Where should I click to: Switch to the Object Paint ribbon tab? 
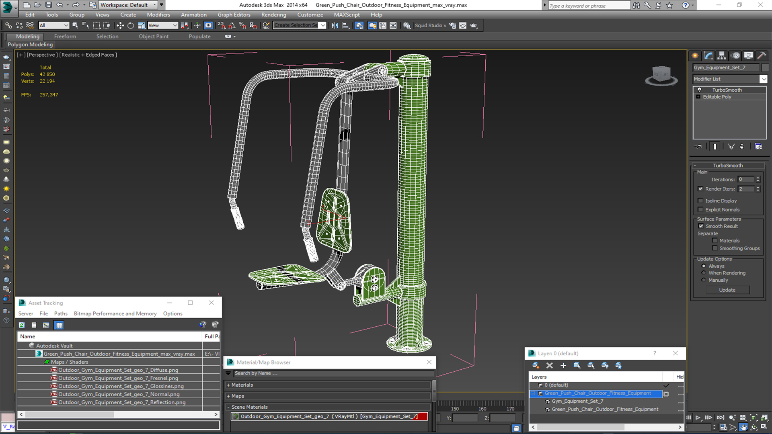click(154, 36)
